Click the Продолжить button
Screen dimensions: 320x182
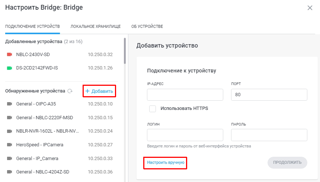coord(287,162)
